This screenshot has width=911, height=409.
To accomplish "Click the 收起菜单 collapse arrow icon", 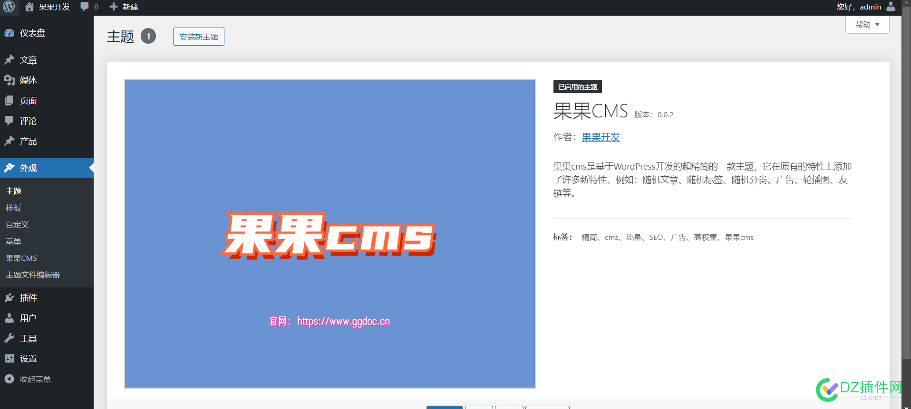I will (x=9, y=379).
